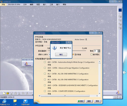Increase the 警报 value with the up spinner

(x=99, y=50)
